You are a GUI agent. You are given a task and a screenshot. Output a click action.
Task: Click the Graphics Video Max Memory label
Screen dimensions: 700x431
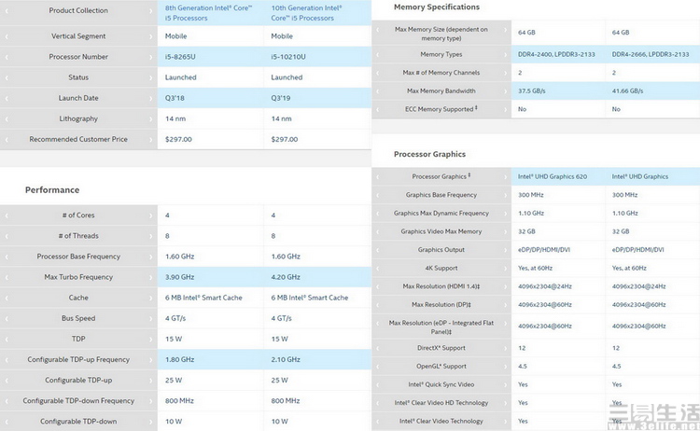point(441,231)
